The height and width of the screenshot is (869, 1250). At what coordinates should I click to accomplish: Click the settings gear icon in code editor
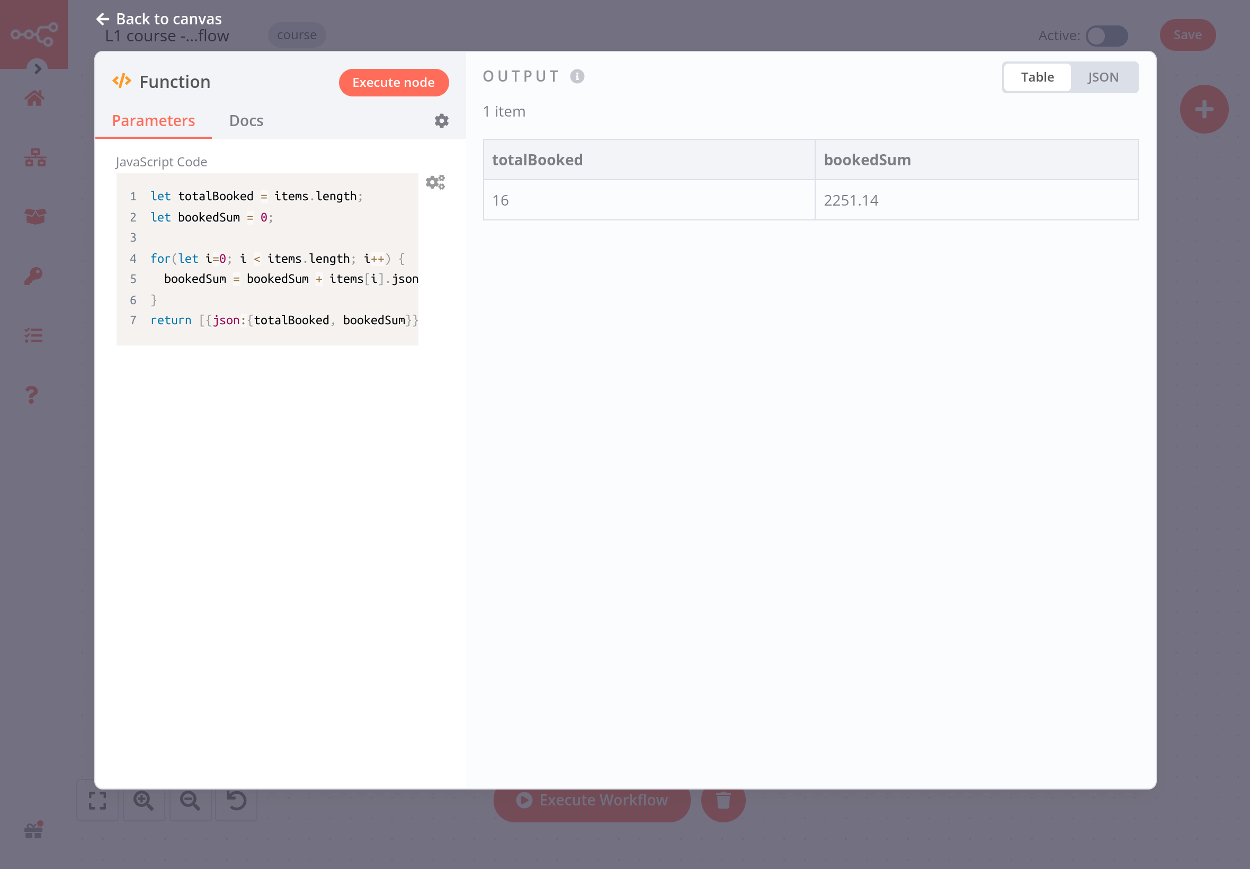click(x=436, y=182)
